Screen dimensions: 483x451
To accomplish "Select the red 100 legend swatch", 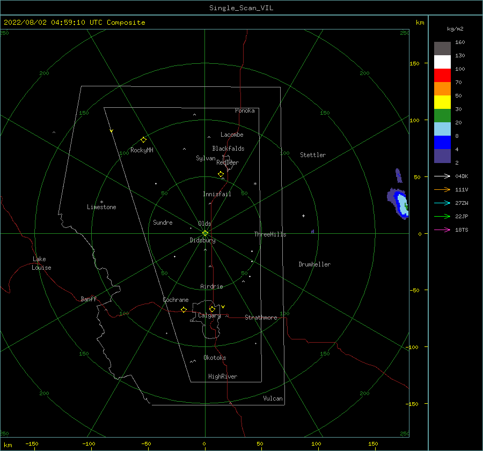I will point(442,76).
